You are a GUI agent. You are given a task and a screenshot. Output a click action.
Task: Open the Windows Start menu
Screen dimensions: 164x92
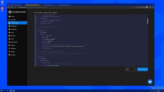point(2,91)
